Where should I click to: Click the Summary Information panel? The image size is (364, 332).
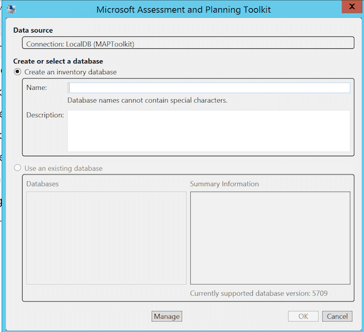270,238
